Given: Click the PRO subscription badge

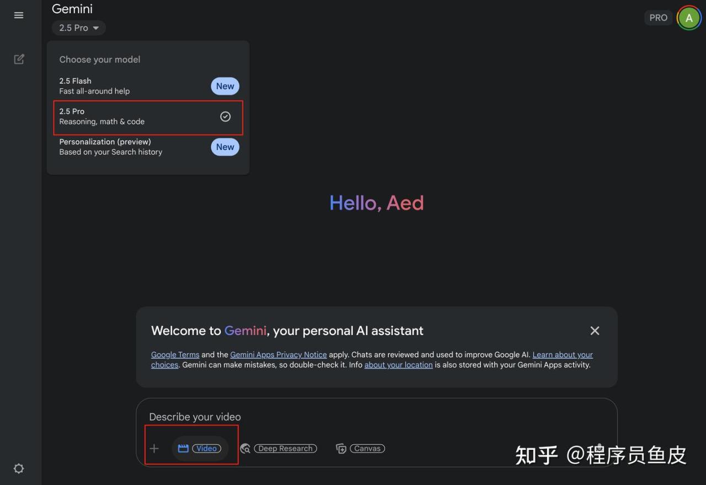Looking at the screenshot, I should coord(659,18).
